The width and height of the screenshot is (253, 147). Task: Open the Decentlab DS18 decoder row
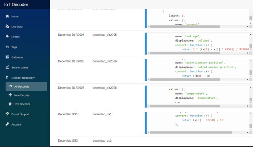click(x=67, y=114)
